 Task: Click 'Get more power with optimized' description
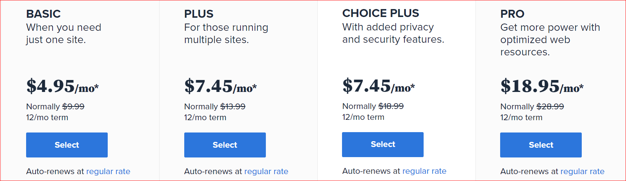click(x=550, y=40)
